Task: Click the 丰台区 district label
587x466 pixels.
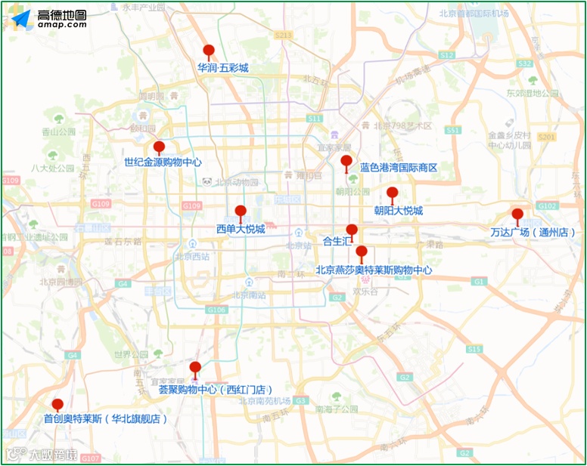Action: [158, 291]
